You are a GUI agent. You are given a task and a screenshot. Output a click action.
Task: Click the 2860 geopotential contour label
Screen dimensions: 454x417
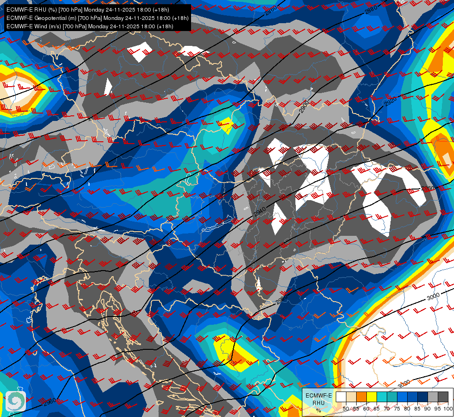[x=271, y=10]
